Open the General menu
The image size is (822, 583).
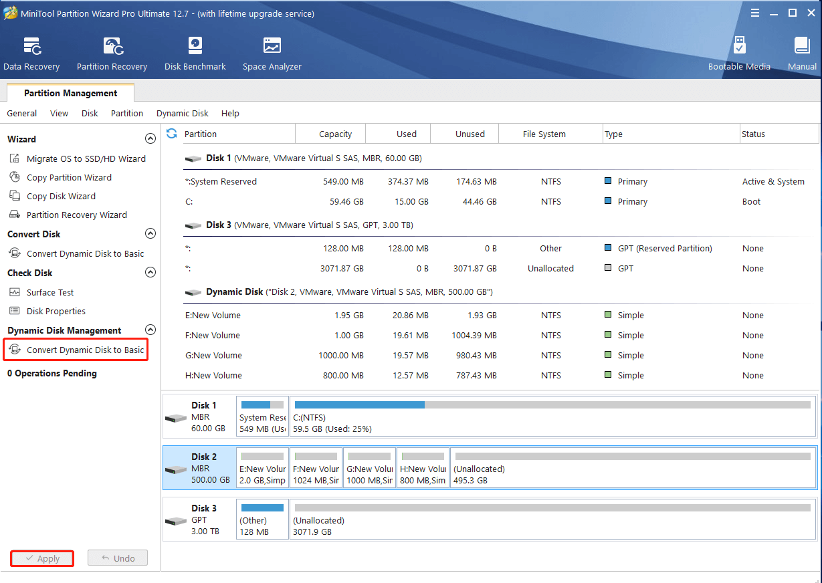click(x=22, y=114)
